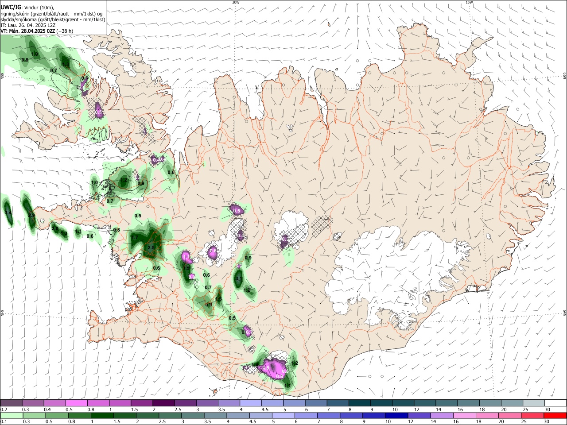Click the "2.0" rain value south of peninsula
Image resolution: width=567 pixels, height=425 pixels.
(x=55, y=229)
